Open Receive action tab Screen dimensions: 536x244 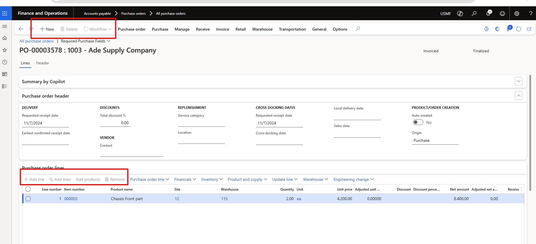point(203,29)
